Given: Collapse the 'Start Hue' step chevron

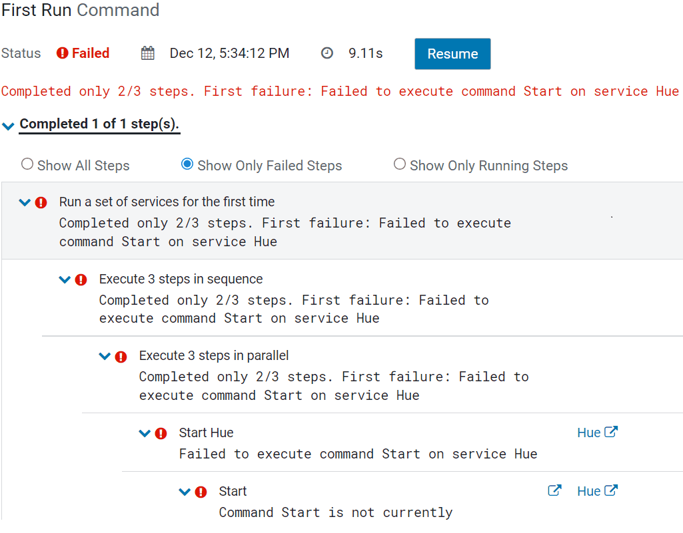Looking at the screenshot, I should (x=145, y=433).
